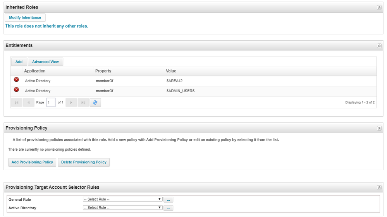Image resolution: width=387 pixels, height=217 pixels.
Task: Click the page number input field
Action: coord(51,103)
